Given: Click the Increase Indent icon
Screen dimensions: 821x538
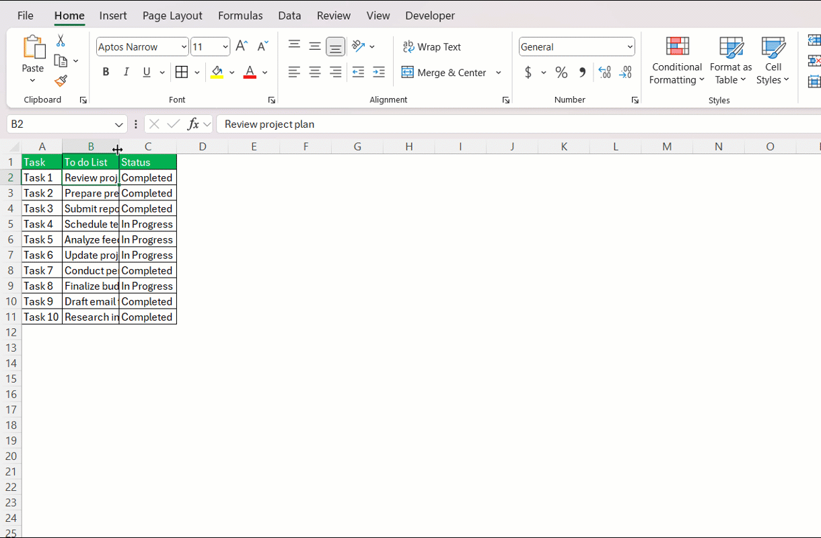Looking at the screenshot, I should (379, 72).
